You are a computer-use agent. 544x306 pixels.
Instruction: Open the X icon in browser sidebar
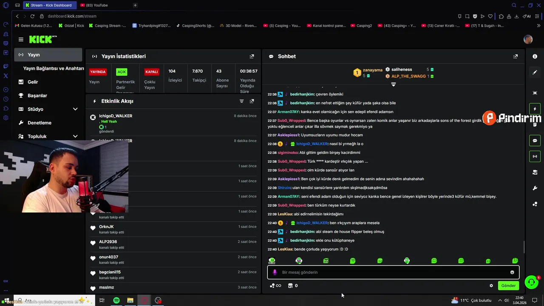tap(6, 76)
